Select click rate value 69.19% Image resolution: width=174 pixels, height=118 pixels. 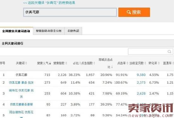(121, 94)
